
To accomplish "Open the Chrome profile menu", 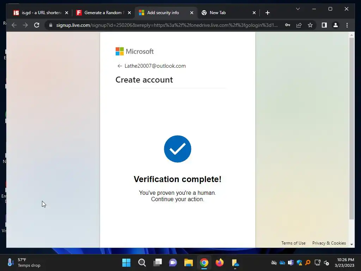I will 336,25.
